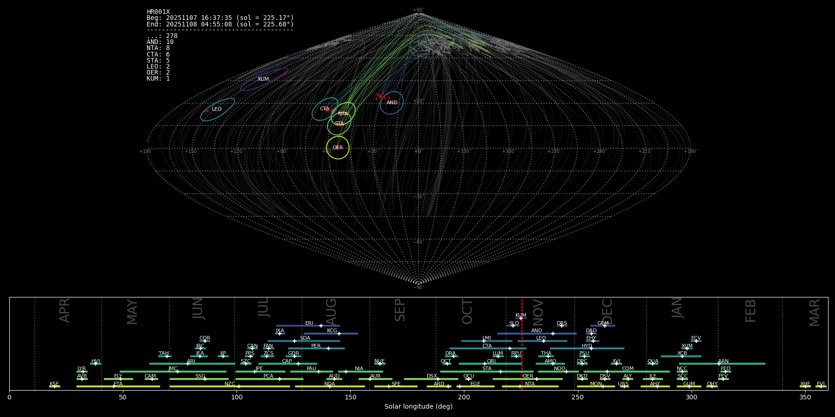Select the 'Beg: 20251107 16:37:35' line
835x417 pixels.
220,18
